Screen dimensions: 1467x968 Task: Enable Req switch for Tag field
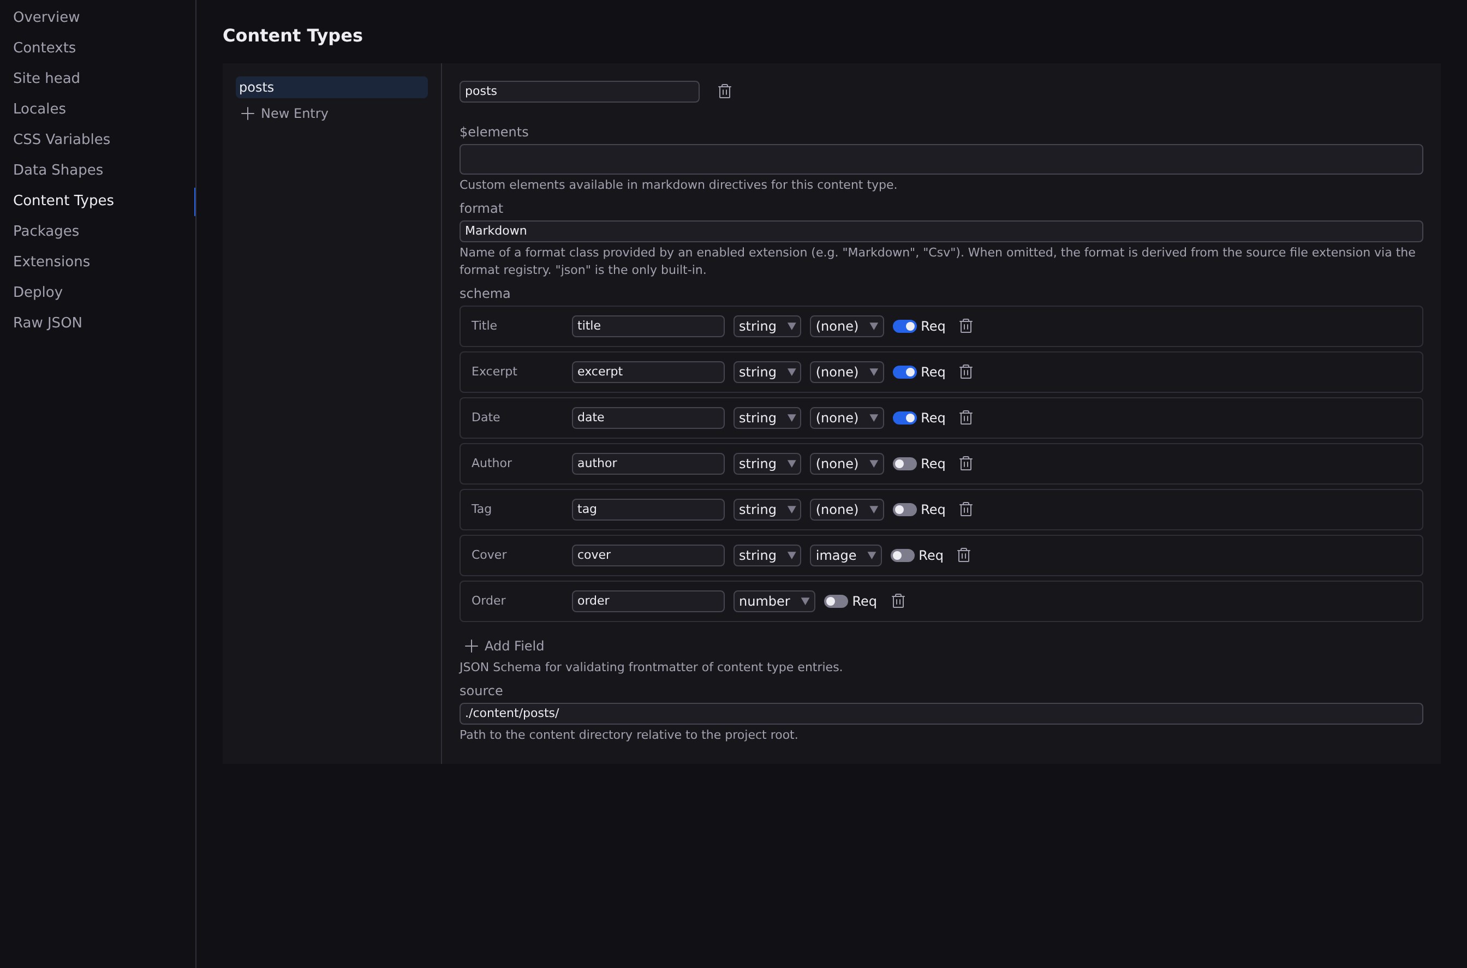point(904,509)
